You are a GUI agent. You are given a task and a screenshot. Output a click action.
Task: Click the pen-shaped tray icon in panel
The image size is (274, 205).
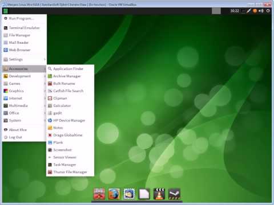pos(249,11)
